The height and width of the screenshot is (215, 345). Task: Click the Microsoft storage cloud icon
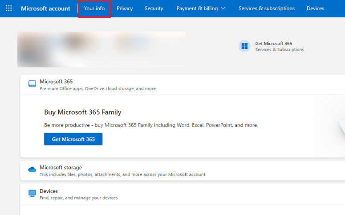[x=32, y=170]
